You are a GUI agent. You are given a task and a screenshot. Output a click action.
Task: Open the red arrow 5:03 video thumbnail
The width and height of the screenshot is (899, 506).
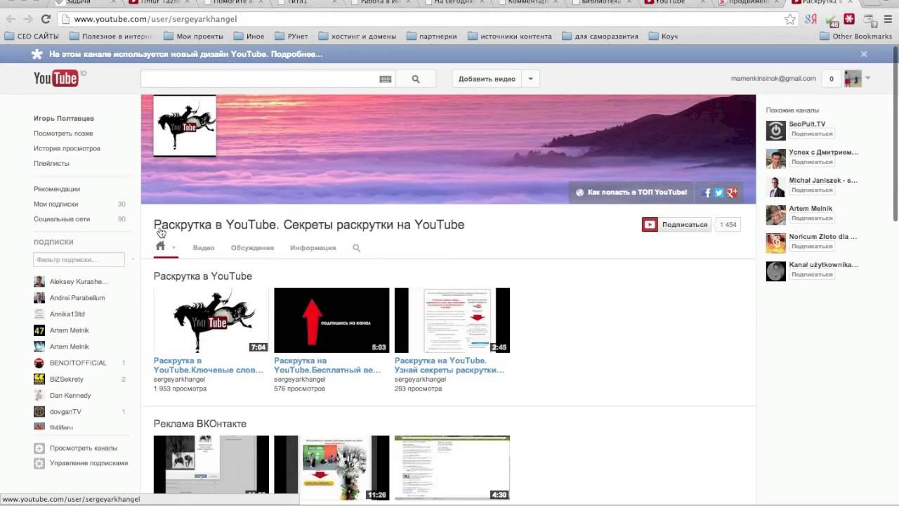pyautogui.click(x=332, y=320)
